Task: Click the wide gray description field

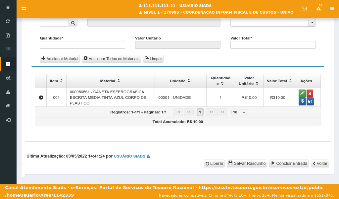Action: tap(154, 23)
